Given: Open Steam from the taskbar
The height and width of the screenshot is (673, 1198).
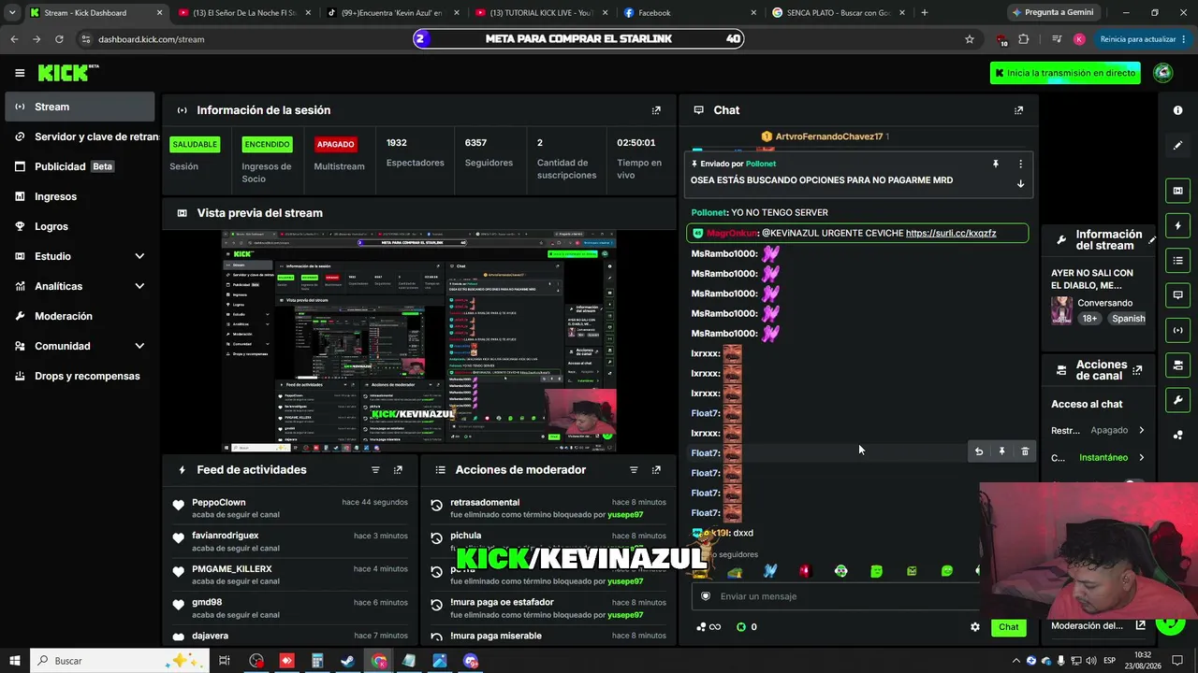Looking at the screenshot, I should pos(347,661).
